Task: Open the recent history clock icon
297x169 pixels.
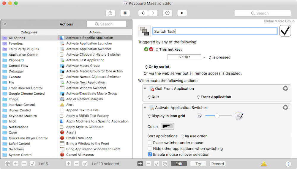Action: pyautogui.click(x=168, y=13)
